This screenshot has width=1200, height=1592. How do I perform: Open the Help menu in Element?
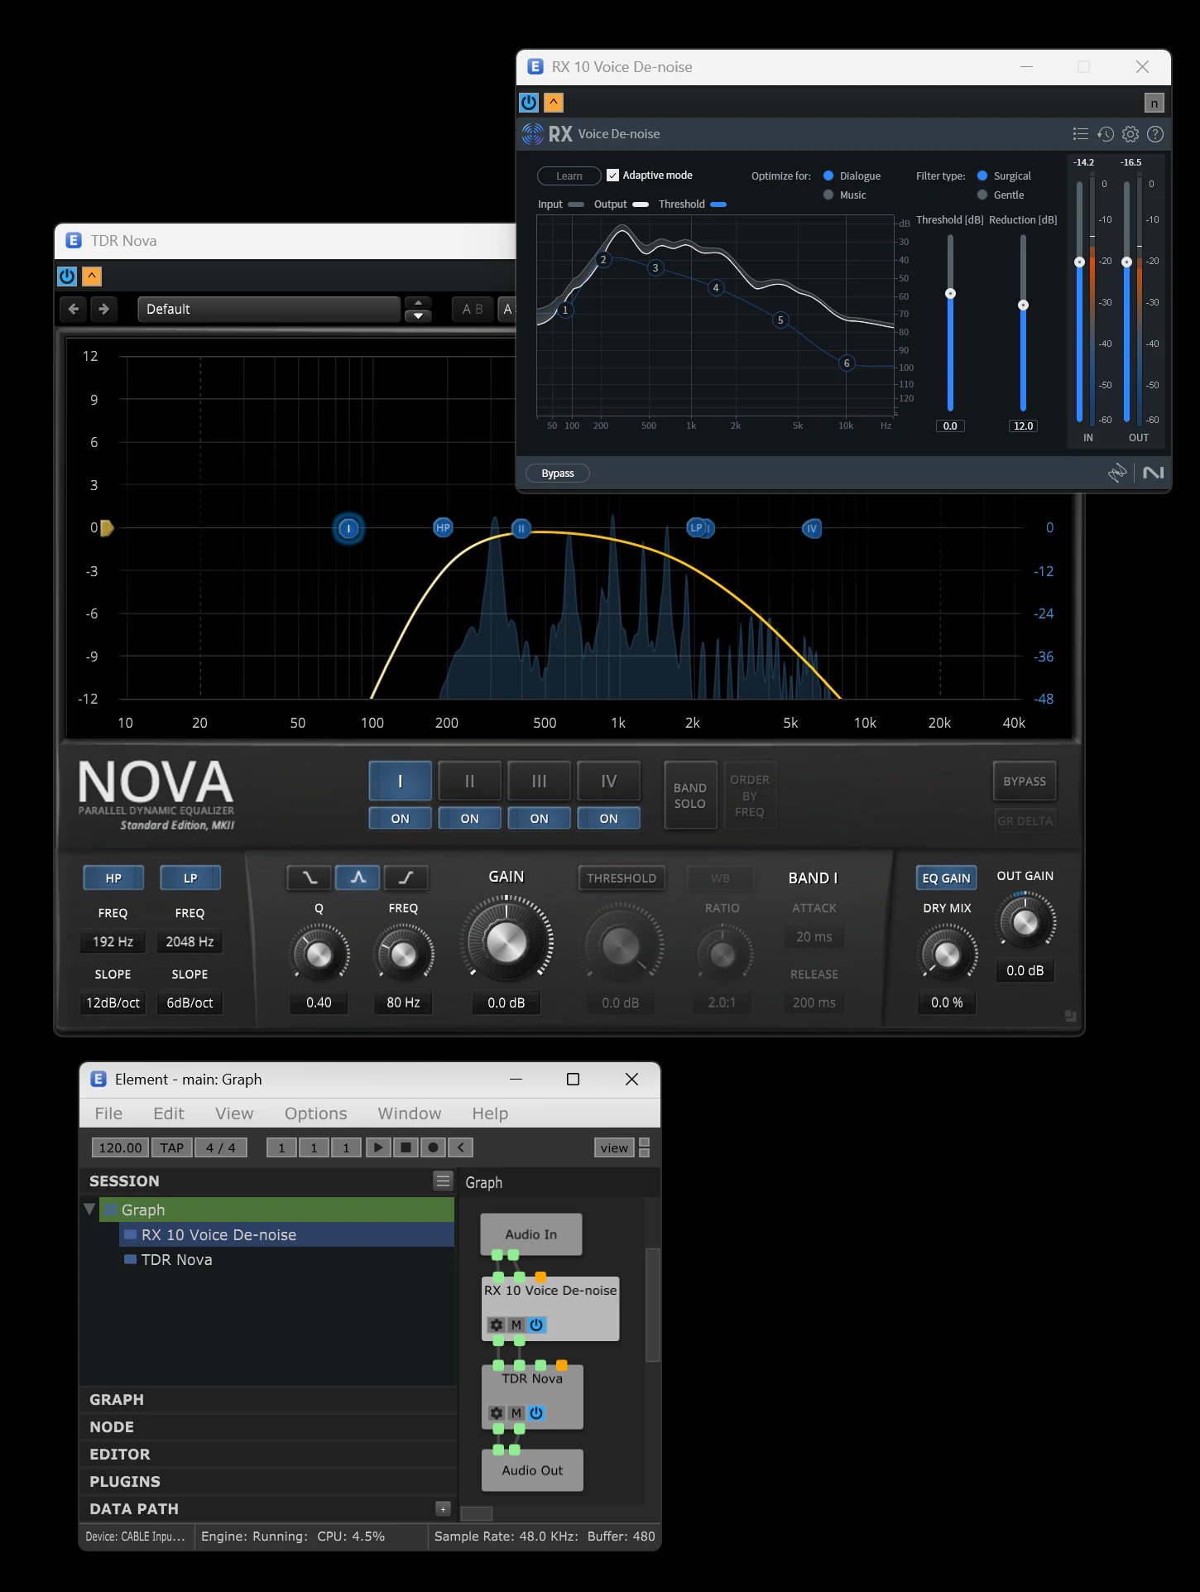coord(490,1113)
